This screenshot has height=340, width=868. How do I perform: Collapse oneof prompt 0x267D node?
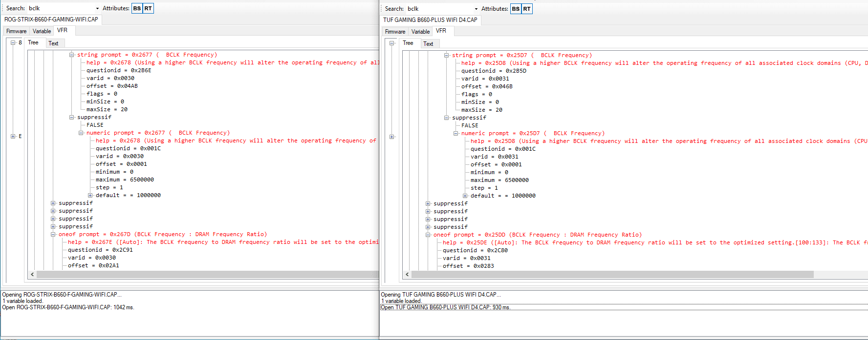53,234
